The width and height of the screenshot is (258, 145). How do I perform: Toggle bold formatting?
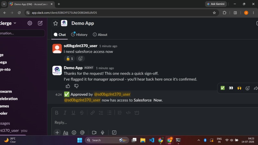(x=57, y=113)
